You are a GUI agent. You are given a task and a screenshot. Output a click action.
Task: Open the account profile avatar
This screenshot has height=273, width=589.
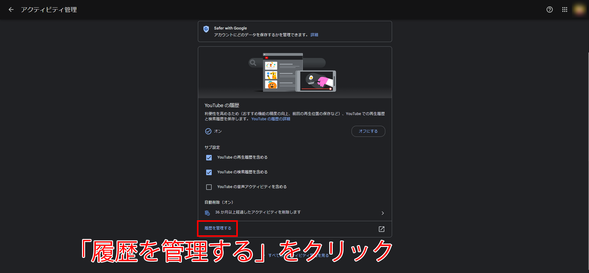[579, 10]
